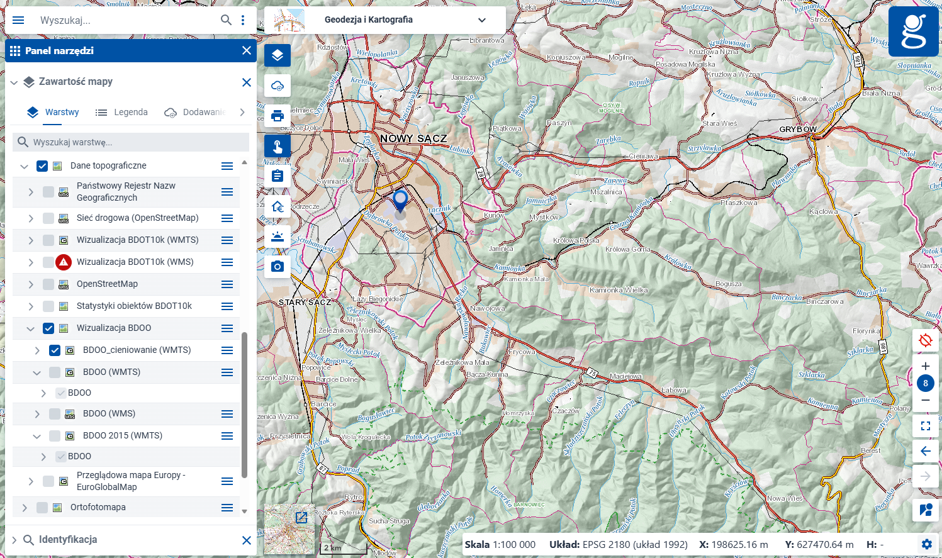Screen dimensions: 942x558
Task: Expand the Identyfikacja section
Action: (14, 540)
